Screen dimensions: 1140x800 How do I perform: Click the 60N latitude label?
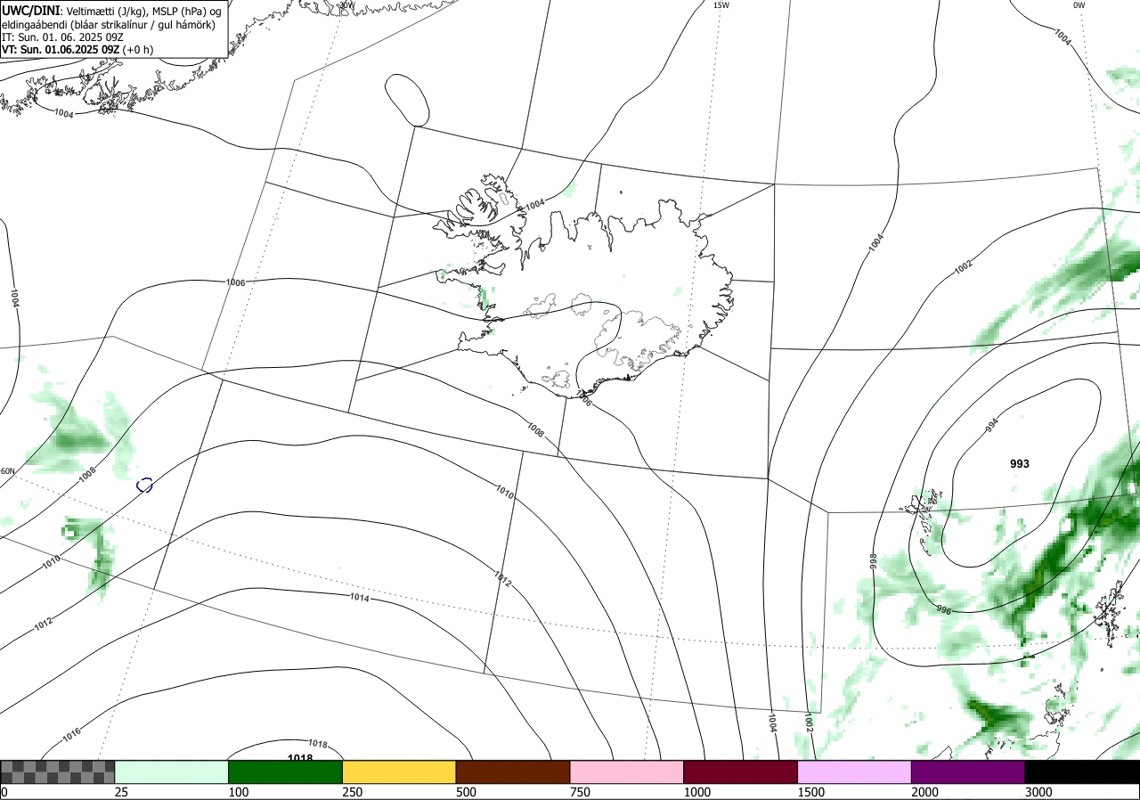8,471
